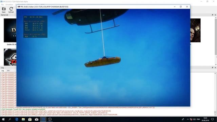The width and height of the screenshot is (217, 122).
Task: Open the Emulation menu in RPCS3
Action: 9,4
